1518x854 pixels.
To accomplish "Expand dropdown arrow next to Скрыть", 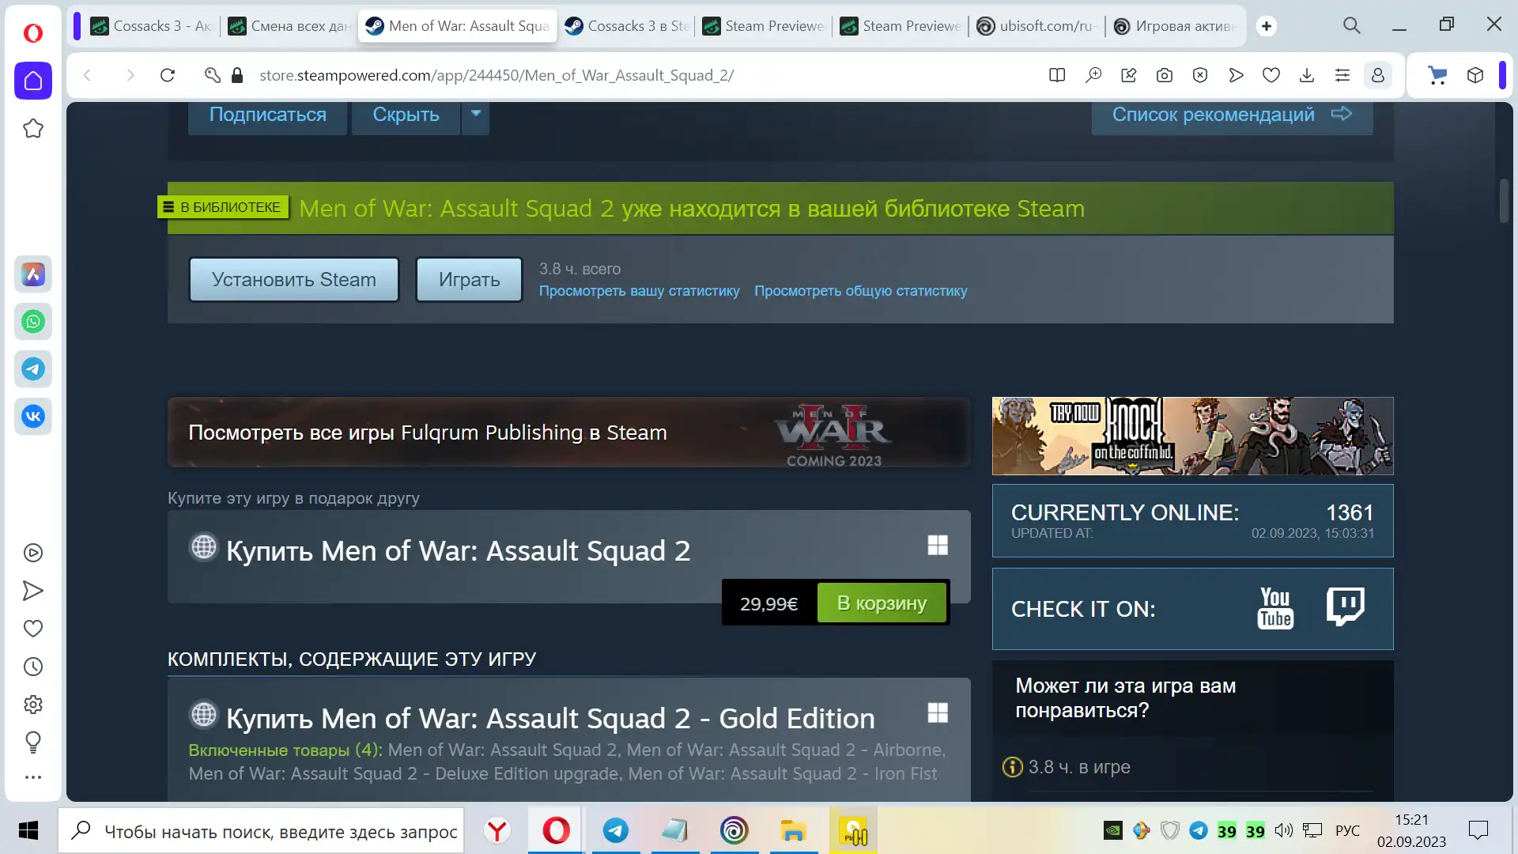I will point(476,114).
